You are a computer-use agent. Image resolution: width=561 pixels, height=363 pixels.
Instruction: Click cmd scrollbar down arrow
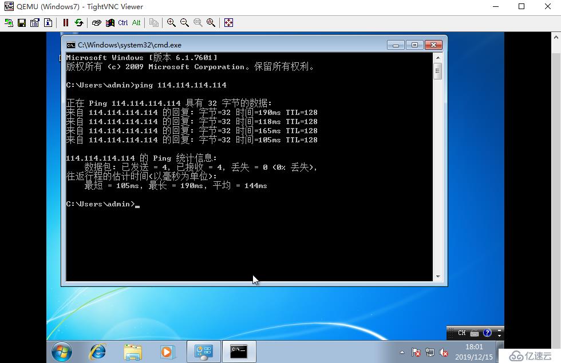pos(438,277)
